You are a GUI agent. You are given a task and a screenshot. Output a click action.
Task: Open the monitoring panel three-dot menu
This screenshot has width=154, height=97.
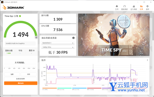pos(147,60)
